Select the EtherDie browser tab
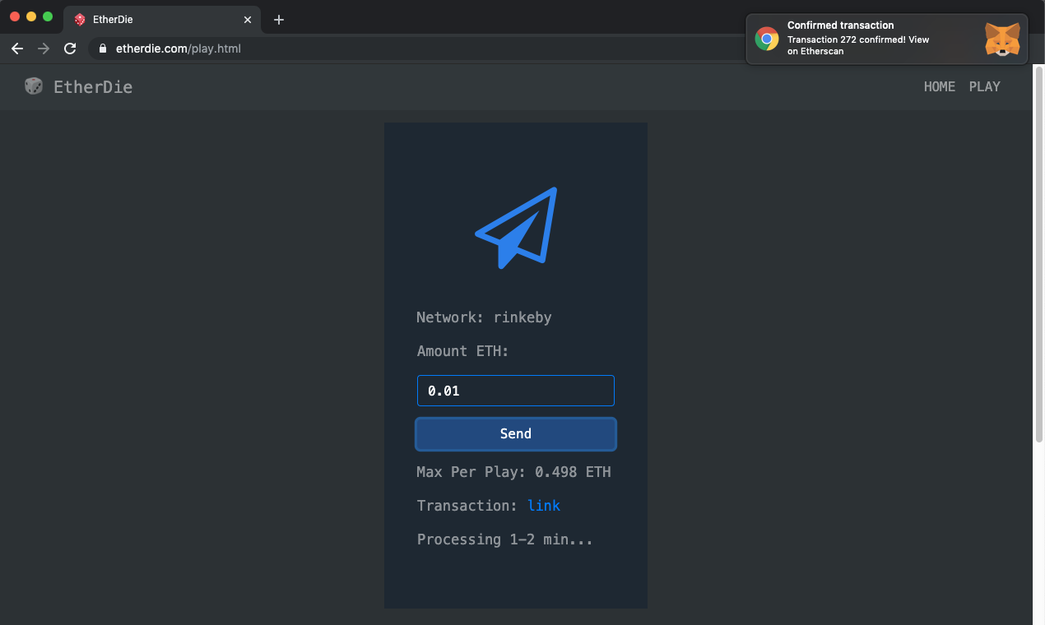This screenshot has width=1045, height=625. [x=162, y=20]
